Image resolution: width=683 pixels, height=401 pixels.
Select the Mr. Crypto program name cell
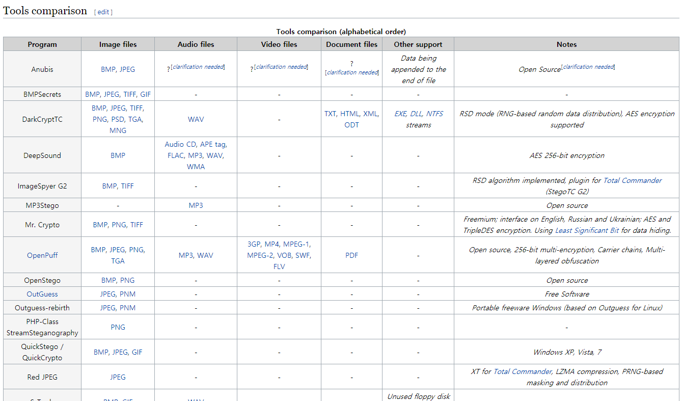pyautogui.click(x=42, y=225)
